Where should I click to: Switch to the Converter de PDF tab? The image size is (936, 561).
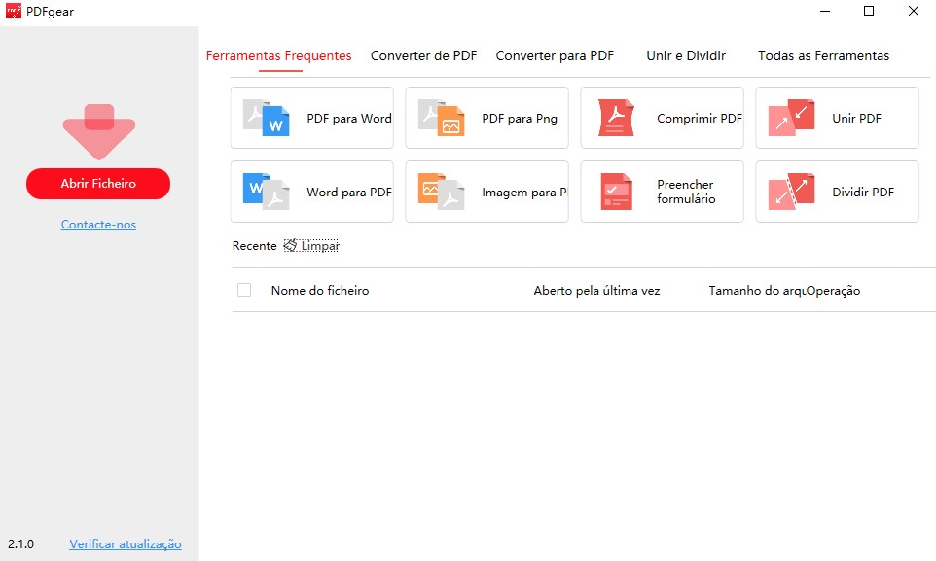pyautogui.click(x=423, y=55)
